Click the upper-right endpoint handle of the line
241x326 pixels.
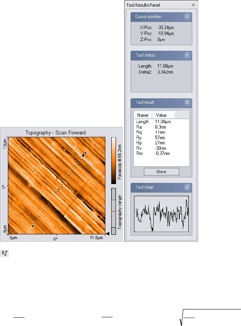click(x=85, y=153)
